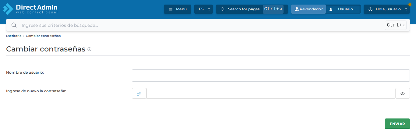416x134 pixels.
Task: Toggle password visibility eye icon
Action: [x=403, y=93]
